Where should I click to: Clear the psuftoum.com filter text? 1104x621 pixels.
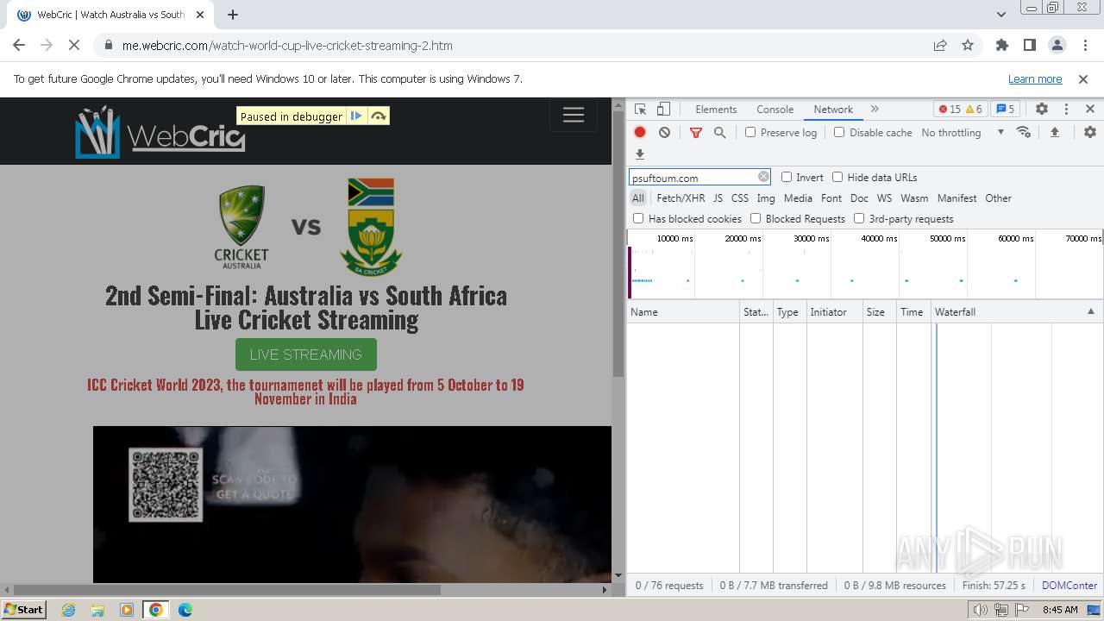click(x=763, y=177)
